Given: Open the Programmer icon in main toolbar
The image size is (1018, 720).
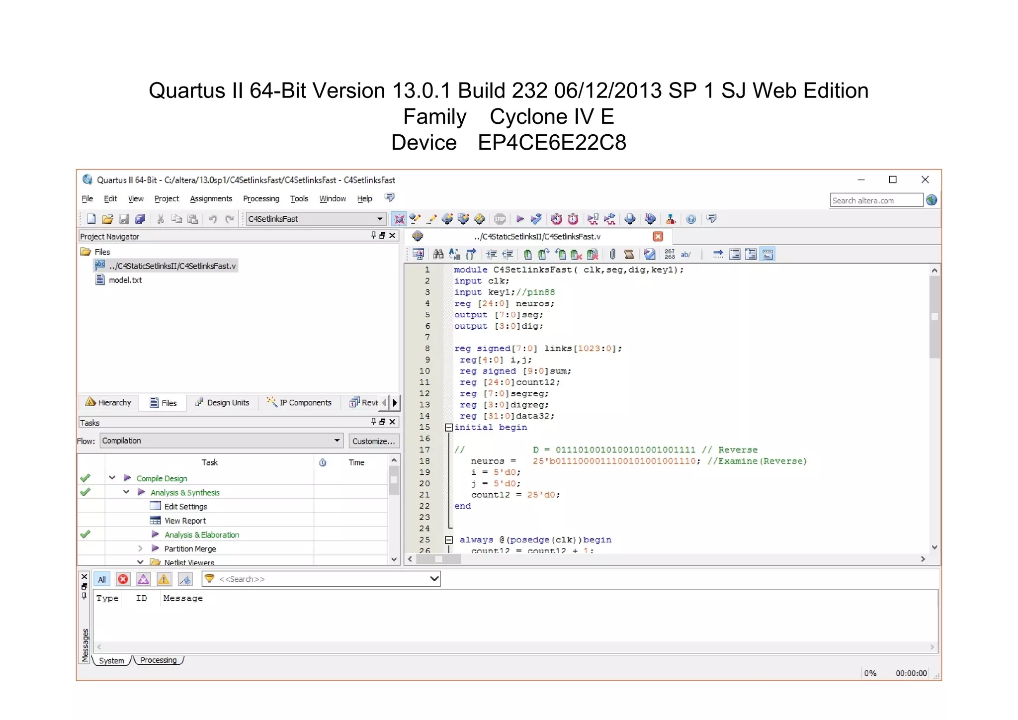Looking at the screenshot, I should click(650, 219).
